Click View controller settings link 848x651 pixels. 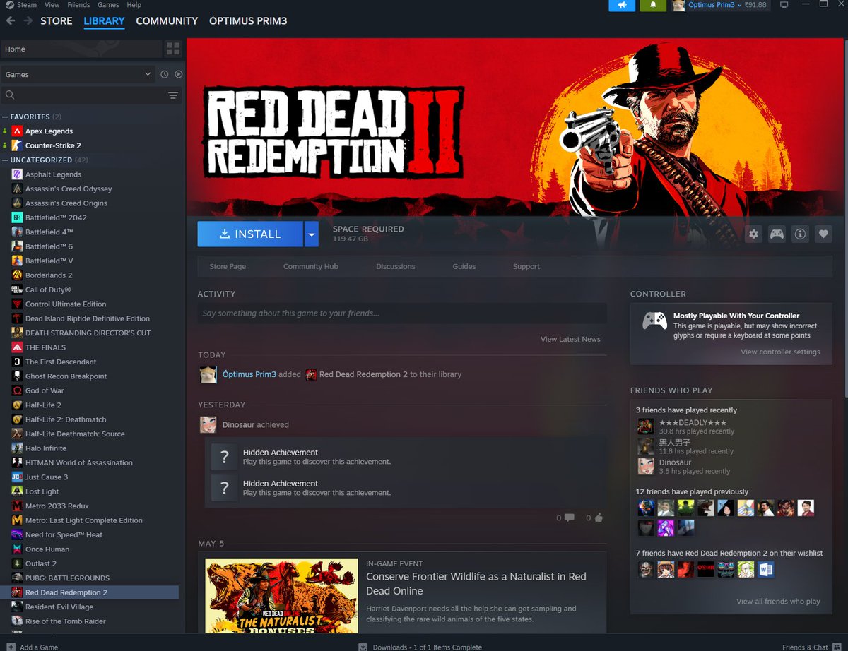780,352
